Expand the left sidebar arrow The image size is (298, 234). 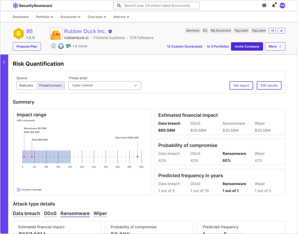click(x=4, y=62)
